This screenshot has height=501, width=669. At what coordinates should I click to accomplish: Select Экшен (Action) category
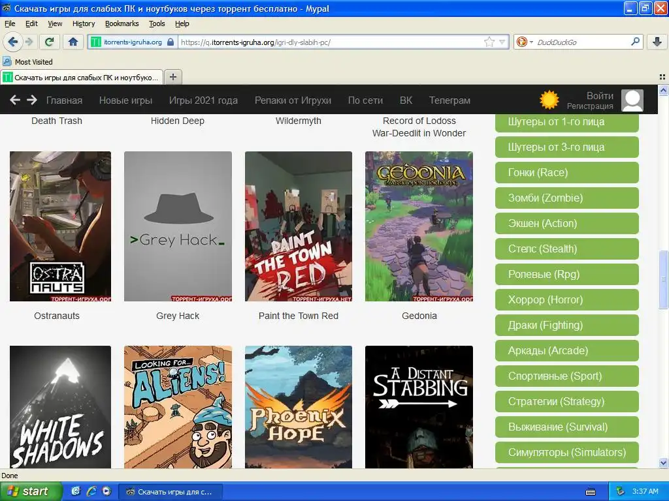pos(566,223)
